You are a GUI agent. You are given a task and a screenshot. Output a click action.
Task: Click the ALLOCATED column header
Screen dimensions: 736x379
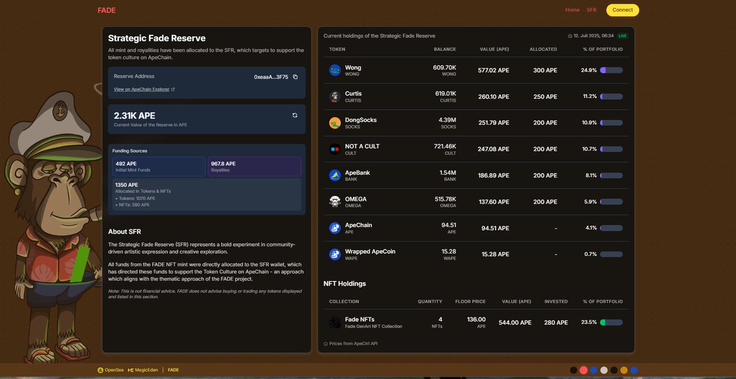pyautogui.click(x=543, y=49)
